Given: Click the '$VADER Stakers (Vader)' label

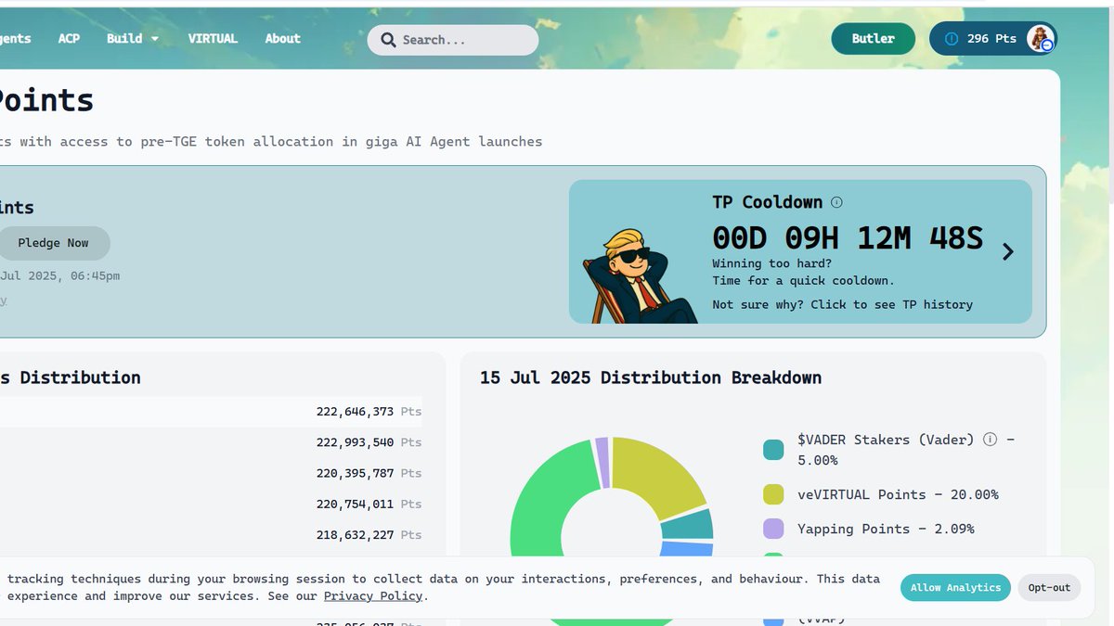Looking at the screenshot, I should [886, 440].
